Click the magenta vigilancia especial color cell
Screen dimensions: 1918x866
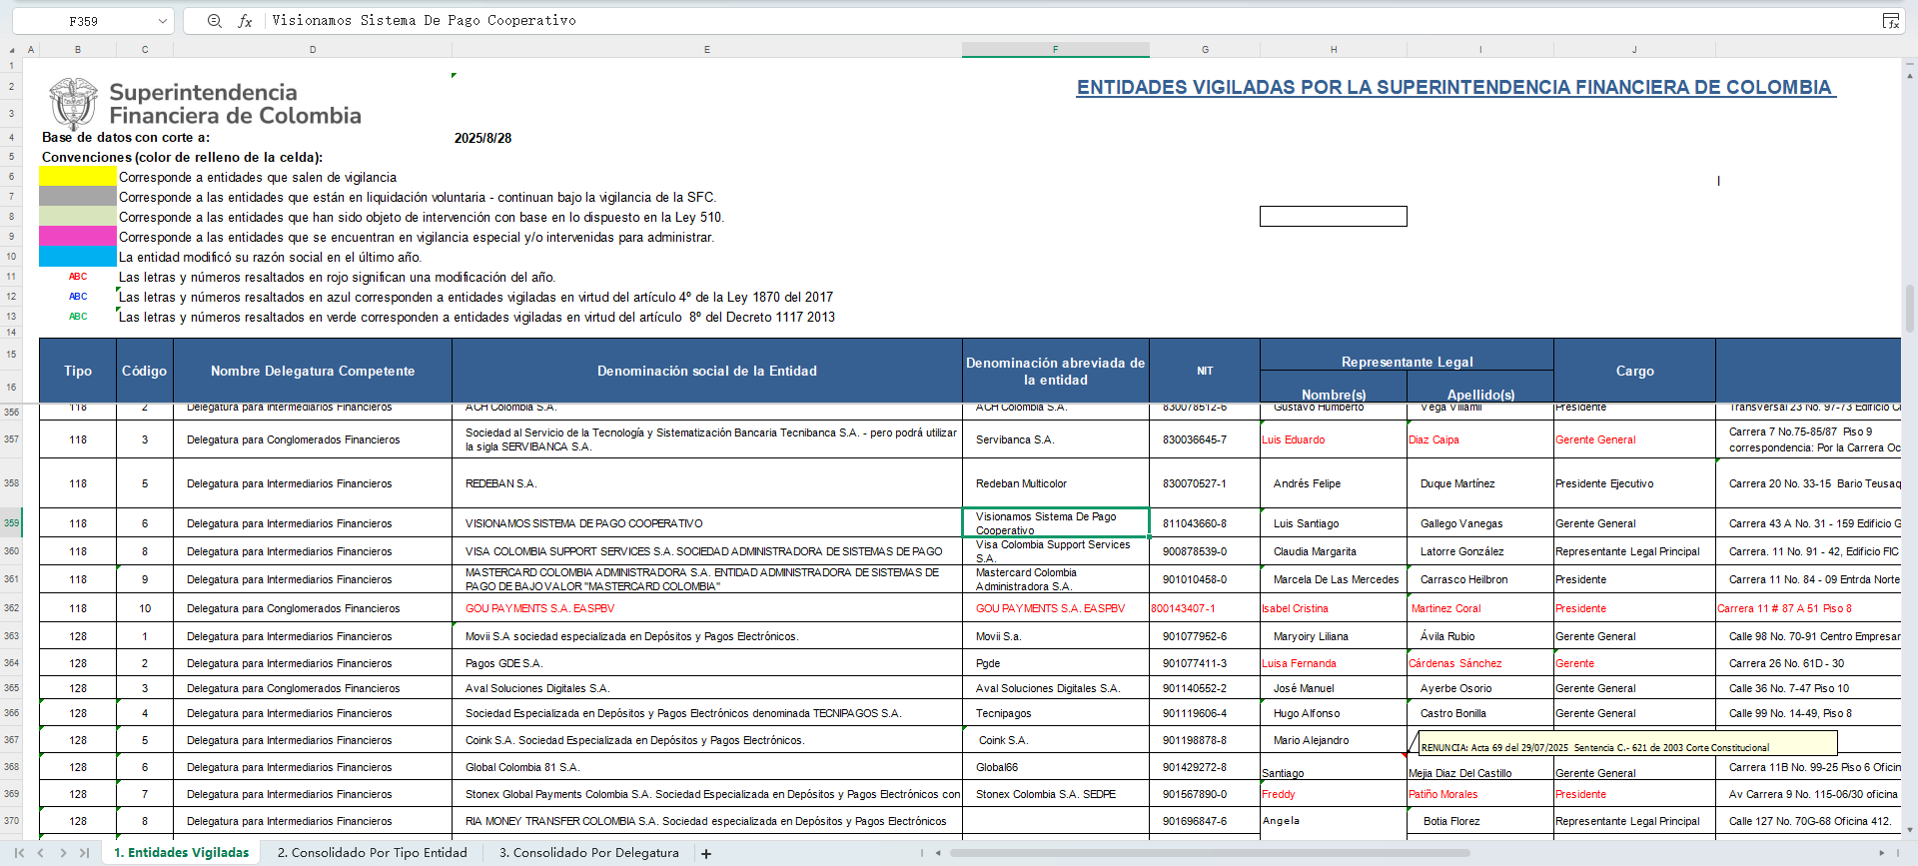click(x=78, y=237)
